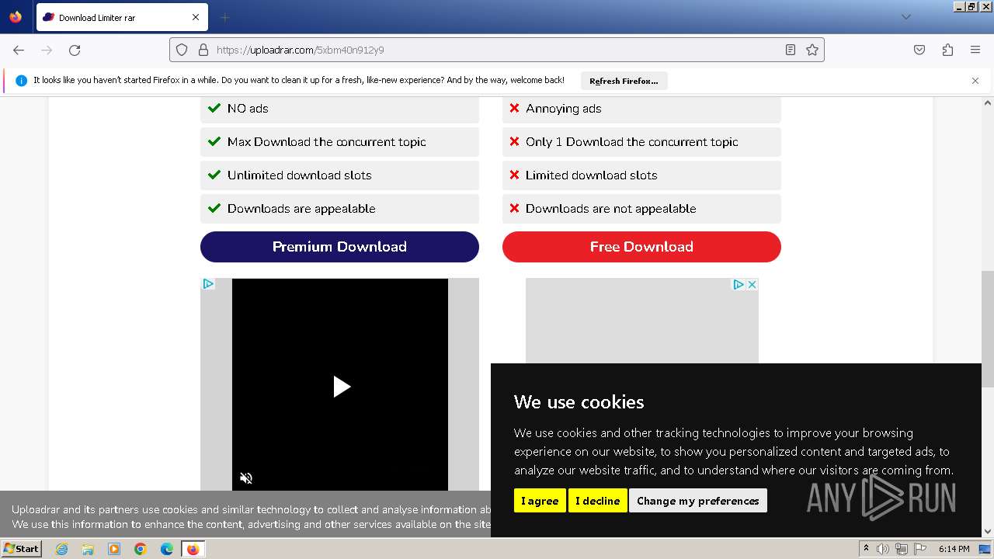Click 'Max Download the concurrent topic' text

point(327,142)
